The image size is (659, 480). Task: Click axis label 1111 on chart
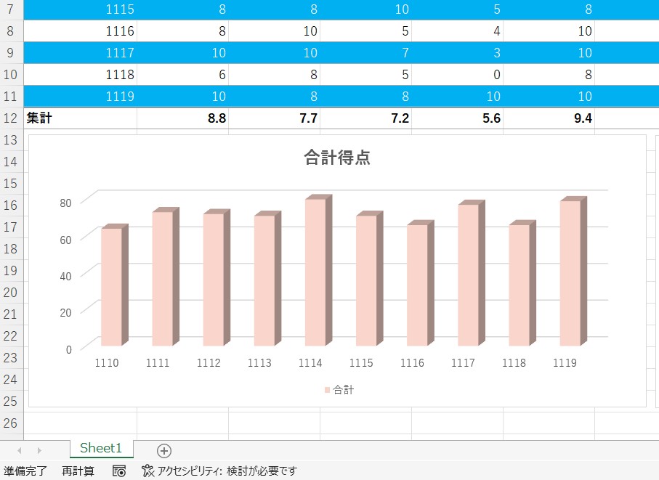pyautogui.click(x=158, y=363)
